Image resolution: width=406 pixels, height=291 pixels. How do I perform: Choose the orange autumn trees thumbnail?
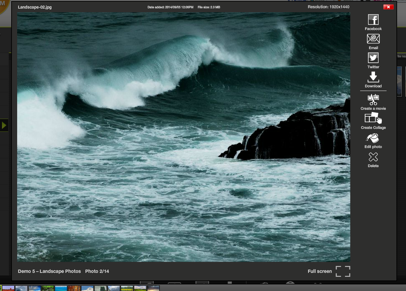(x=74, y=288)
